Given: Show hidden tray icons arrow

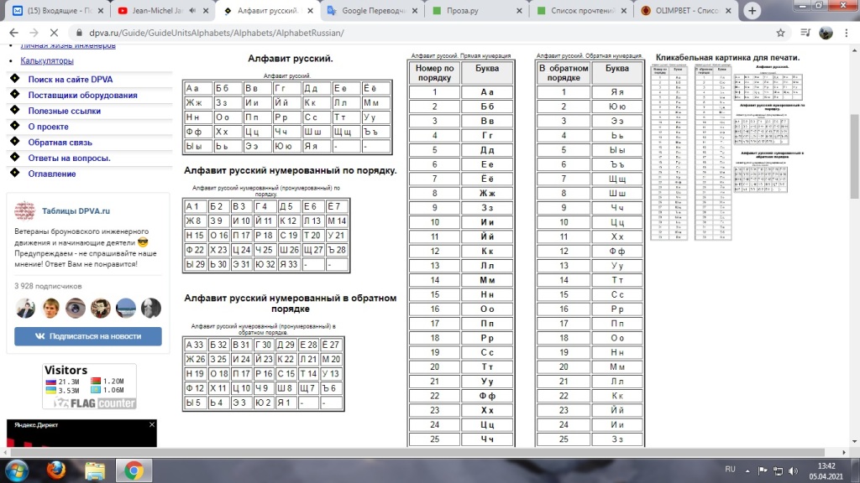Looking at the screenshot, I should pyautogui.click(x=747, y=470).
